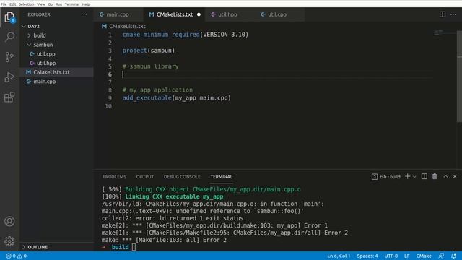
Task: Open notifications bell in status bar
Action: click(x=454, y=256)
